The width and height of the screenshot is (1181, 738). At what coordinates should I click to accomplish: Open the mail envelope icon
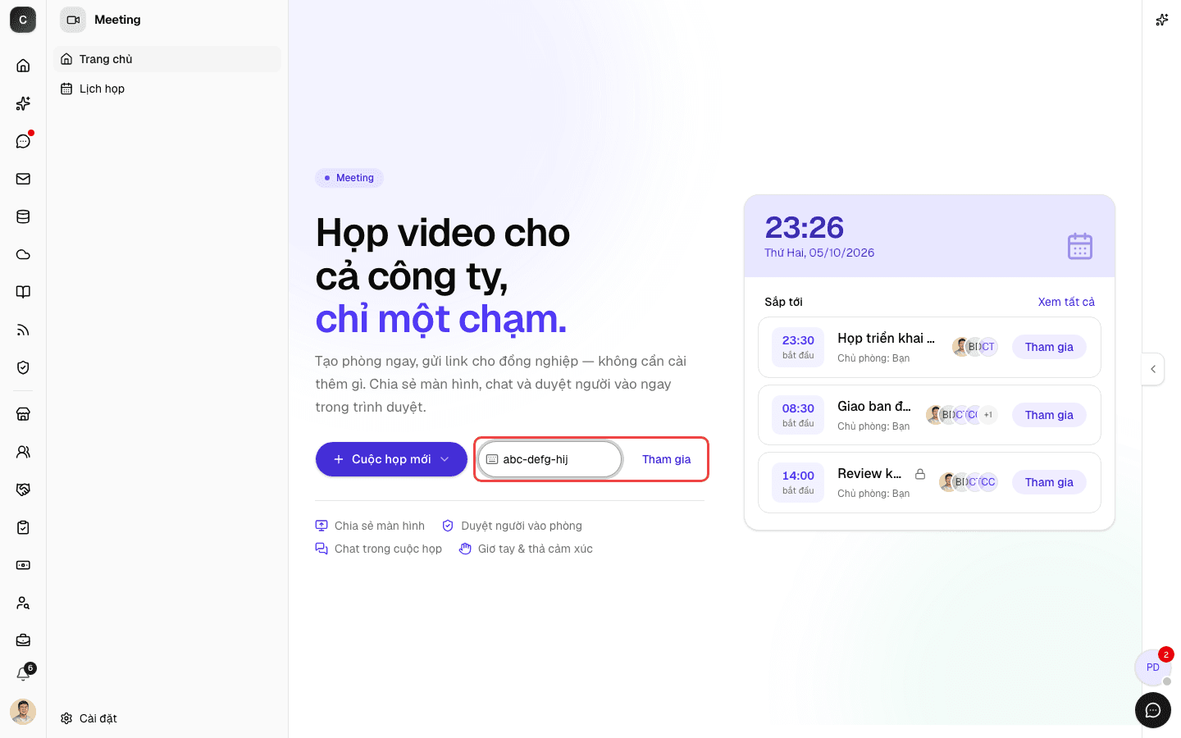coord(23,179)
